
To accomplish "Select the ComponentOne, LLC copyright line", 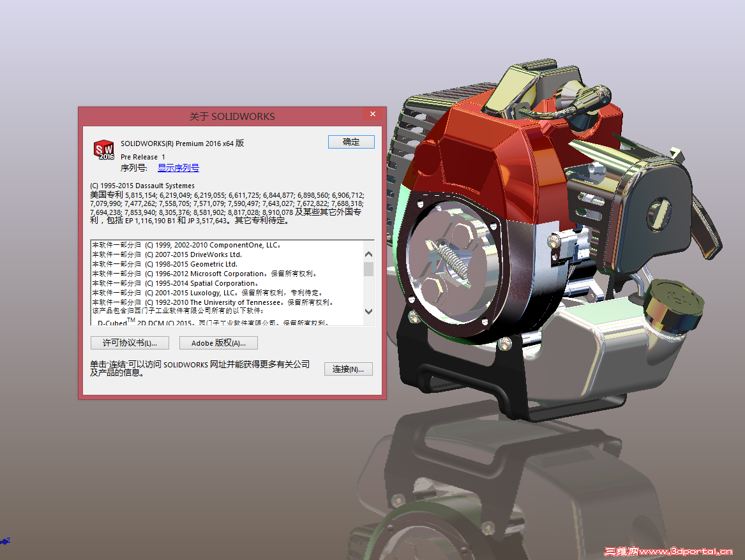I will pyautogui.click(x=186, y=246).
